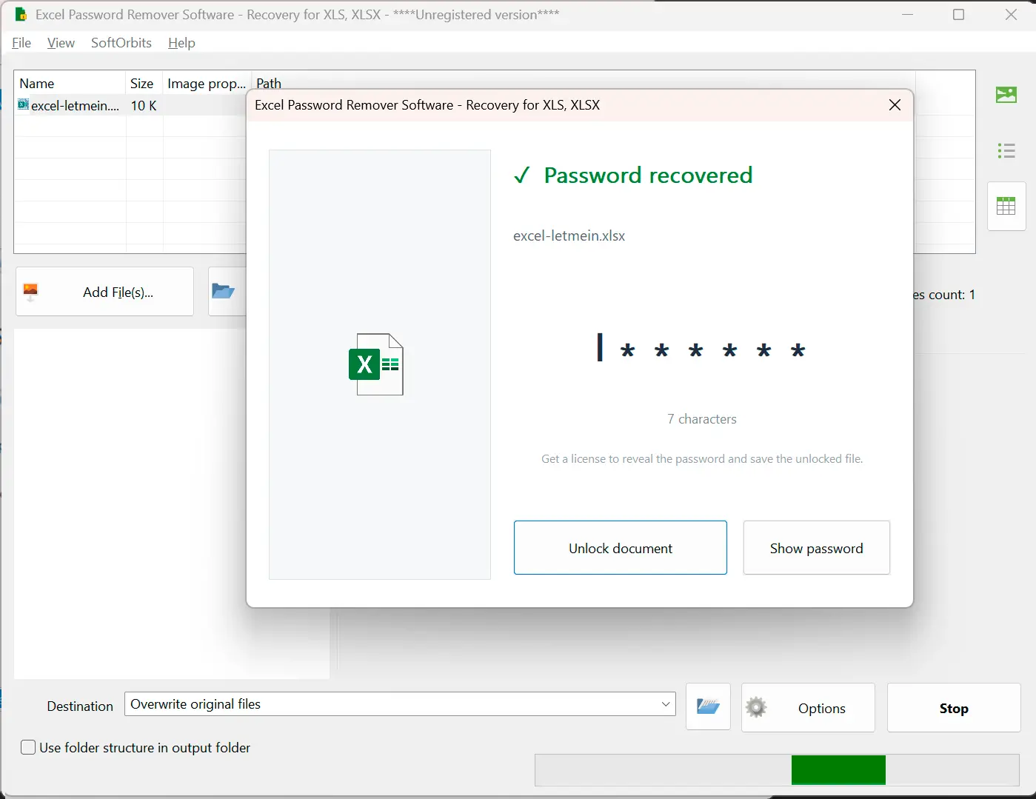The width and height of the screenshot is (1036, 799).
Task: Click the Show password button
Action: [x=816, y=548]
